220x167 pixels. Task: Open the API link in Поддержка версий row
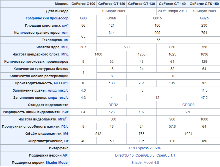click(x=65, y=155)
